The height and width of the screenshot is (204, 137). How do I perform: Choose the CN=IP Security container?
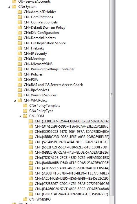coord(35,54)
